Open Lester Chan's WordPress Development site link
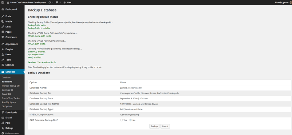Screen dimensions: 292x135 28,2
